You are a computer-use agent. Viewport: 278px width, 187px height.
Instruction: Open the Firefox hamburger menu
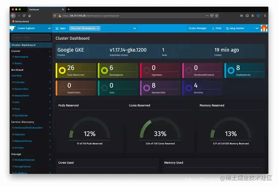(265, 16)
